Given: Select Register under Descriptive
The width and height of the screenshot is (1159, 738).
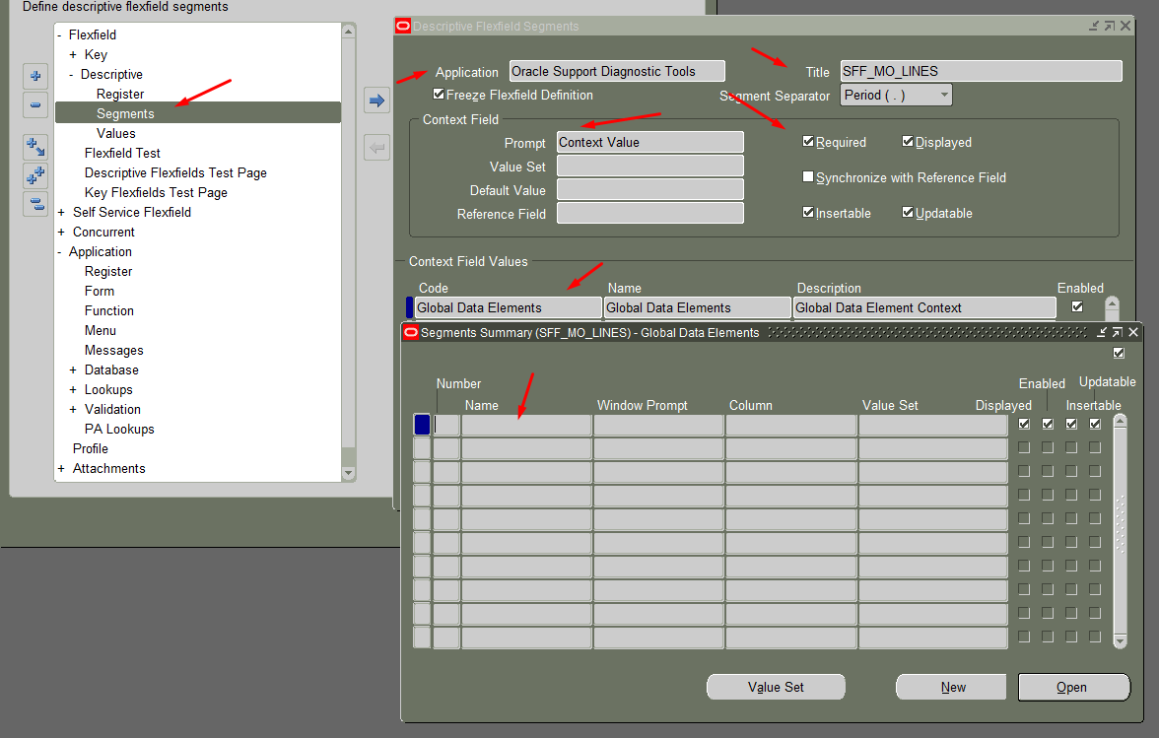Looking at the screenshot, I should tap(120, 94).
